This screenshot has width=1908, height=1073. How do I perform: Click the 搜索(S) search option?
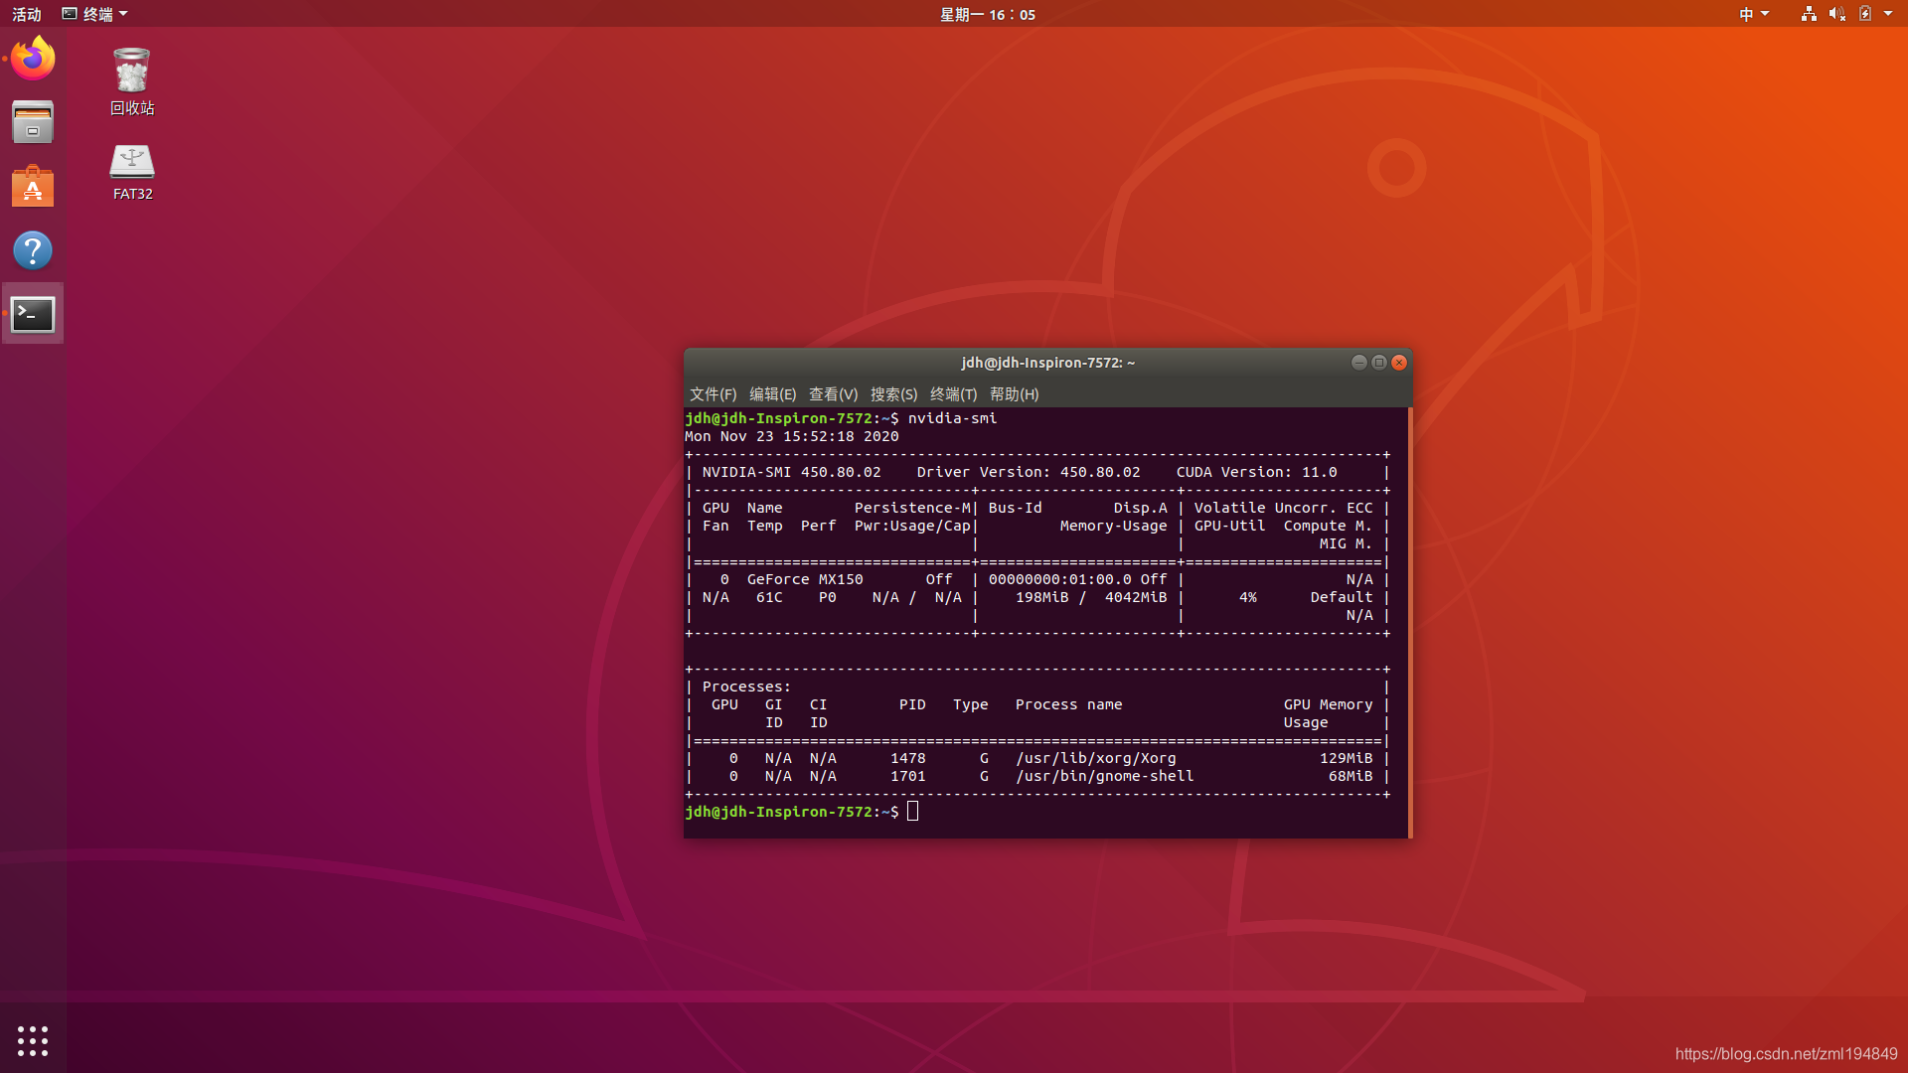[x=893, y=394]
